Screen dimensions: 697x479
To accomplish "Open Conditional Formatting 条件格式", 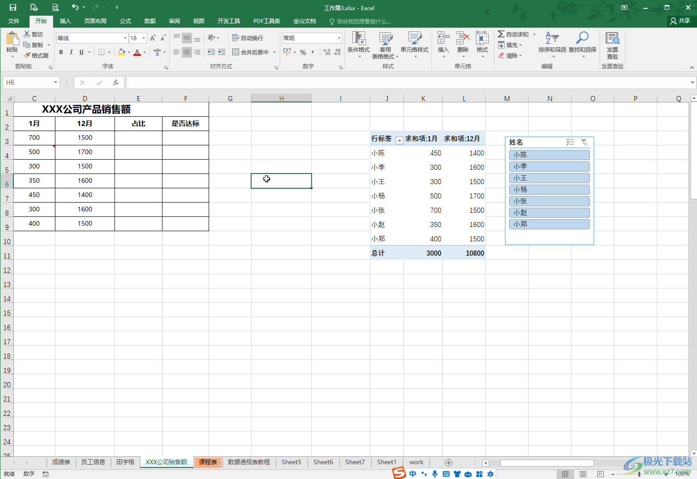I will click(359, 45).
